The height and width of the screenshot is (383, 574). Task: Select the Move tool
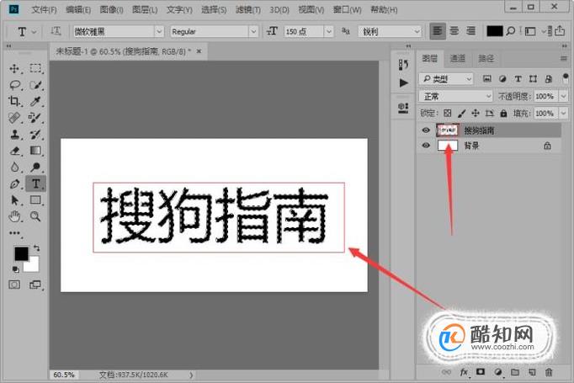(14, 68)
